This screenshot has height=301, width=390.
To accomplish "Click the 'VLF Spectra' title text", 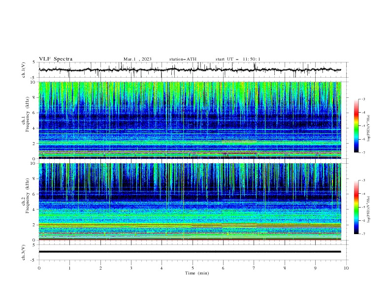I will [56, 59].
